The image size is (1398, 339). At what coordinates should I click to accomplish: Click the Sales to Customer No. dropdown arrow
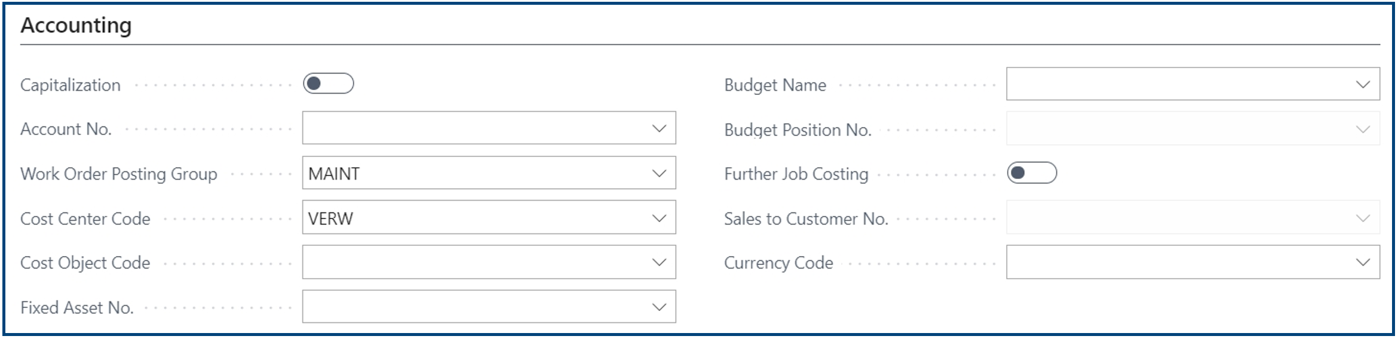(x=1363, y=218)
